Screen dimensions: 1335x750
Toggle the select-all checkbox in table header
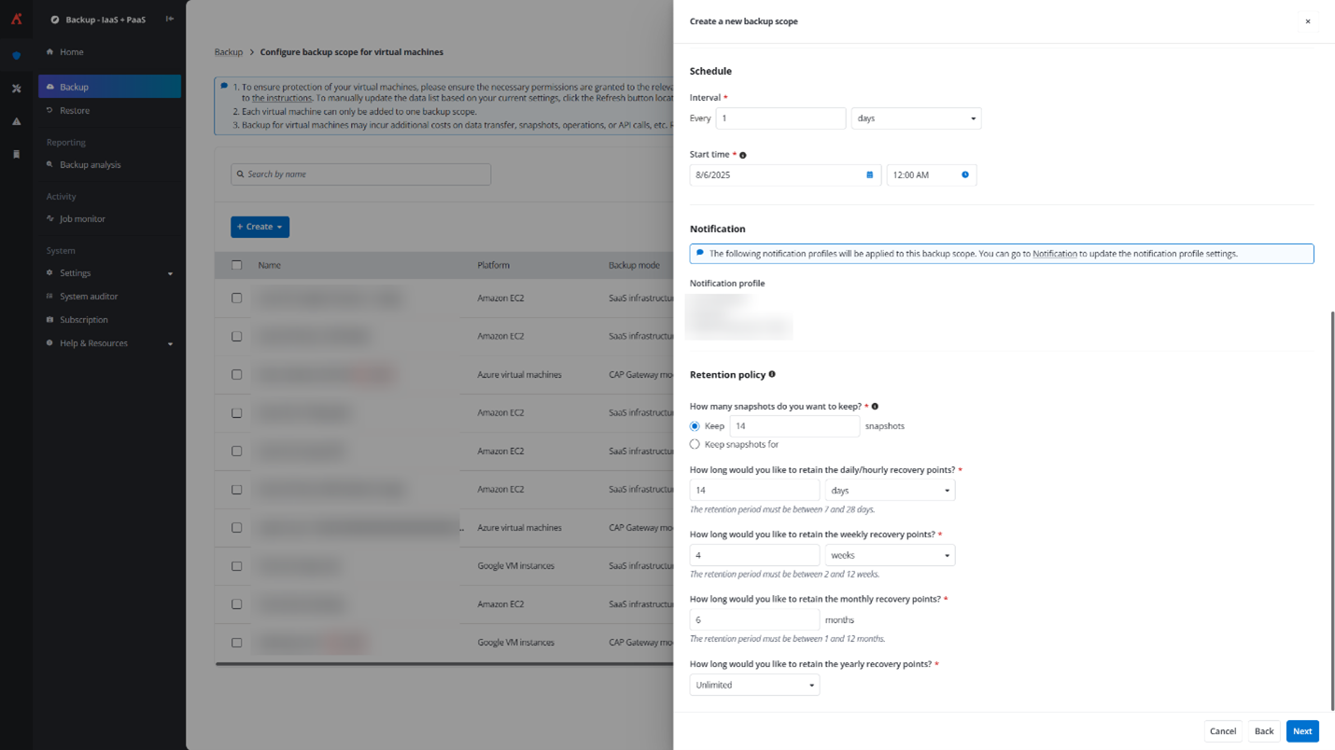coord(236,265)
